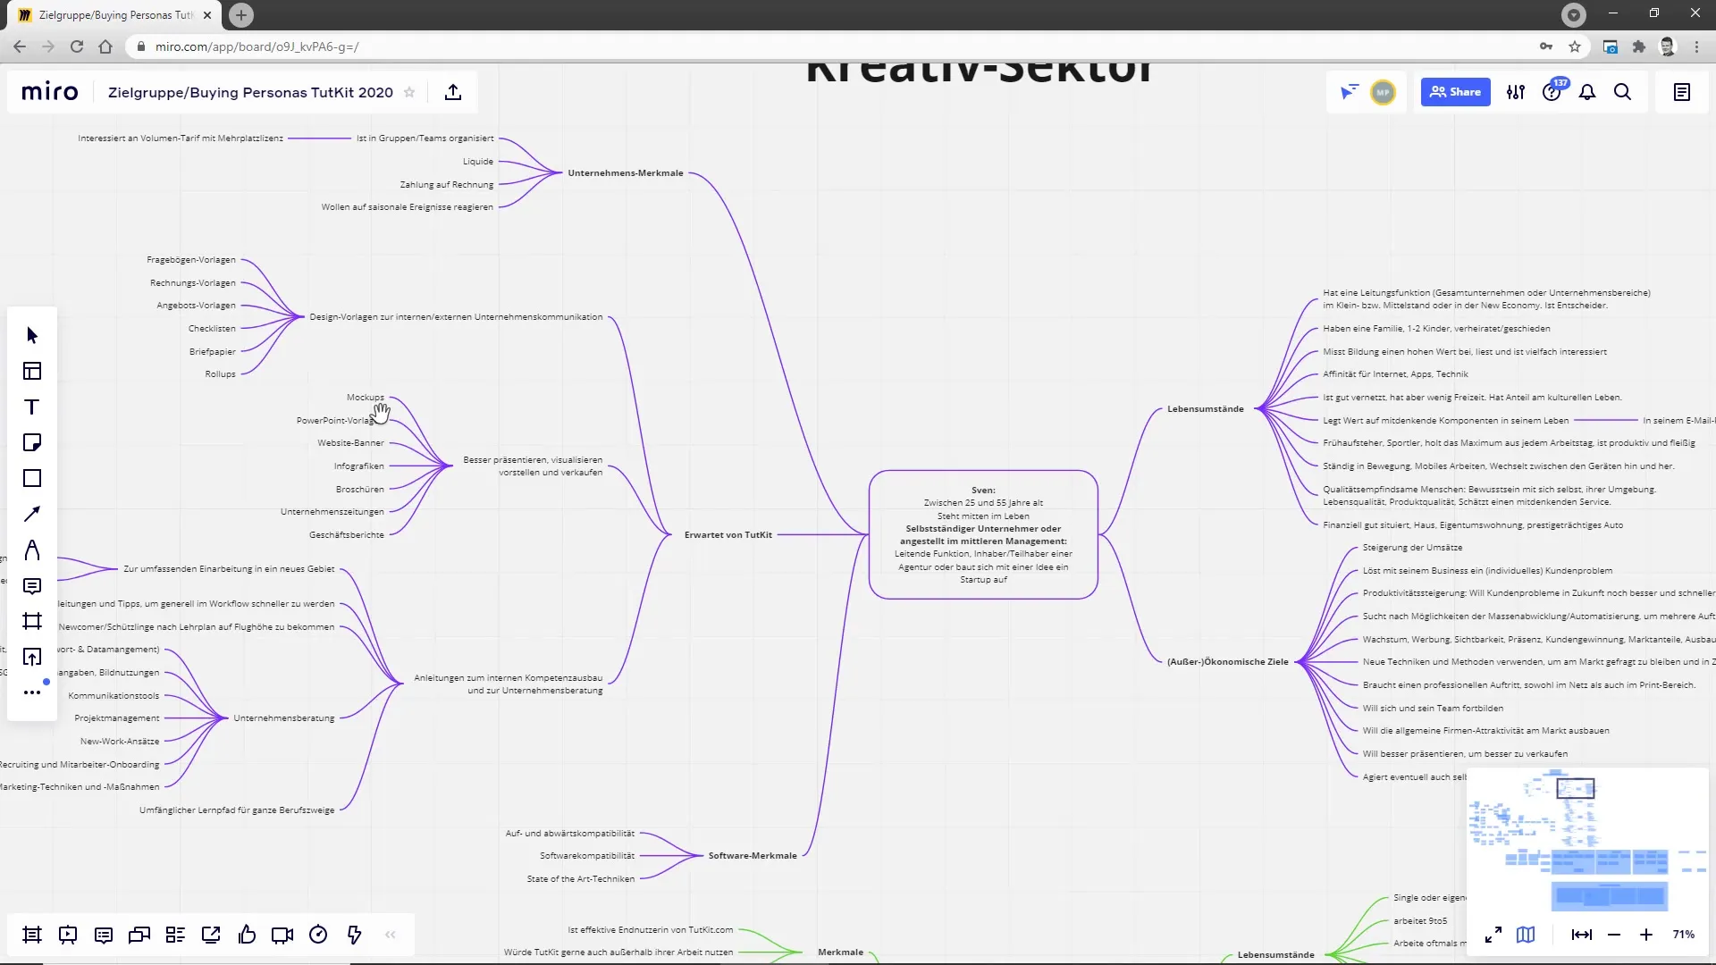Select the cursor/select tool
This screenshot has height=965, width=1716.
32,335
